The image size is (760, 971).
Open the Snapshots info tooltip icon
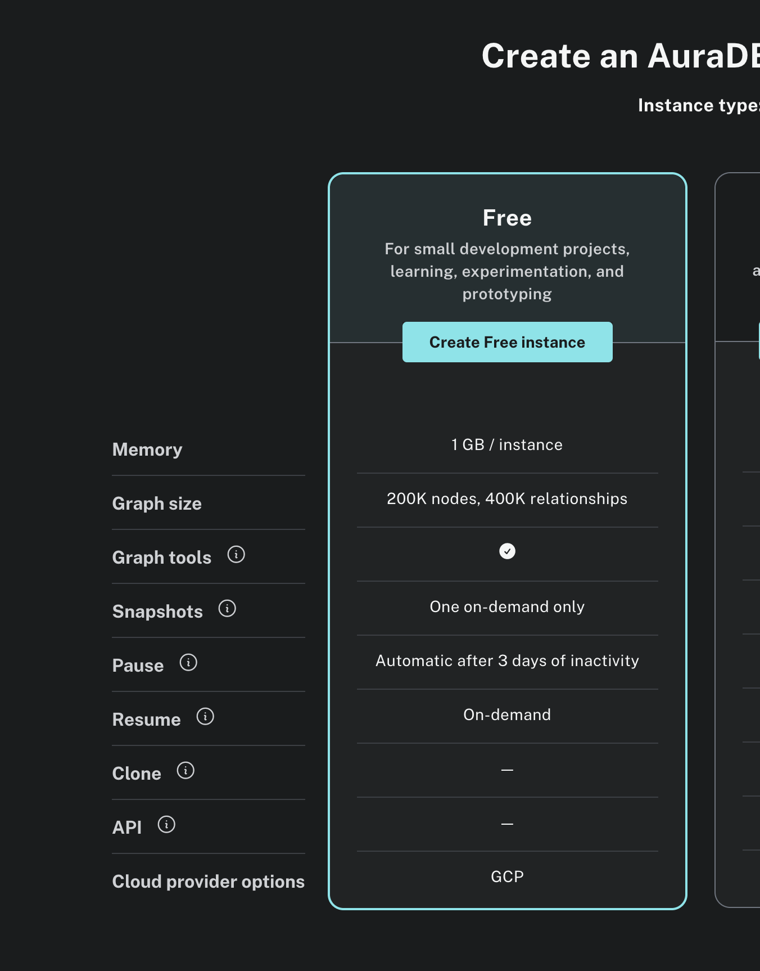(x=227, y=609)
